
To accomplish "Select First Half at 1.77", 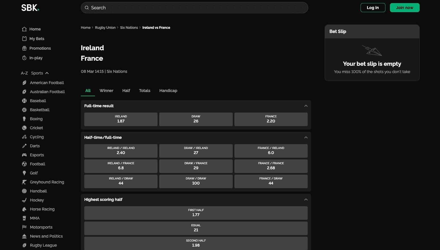I will [x=196, y=213].
